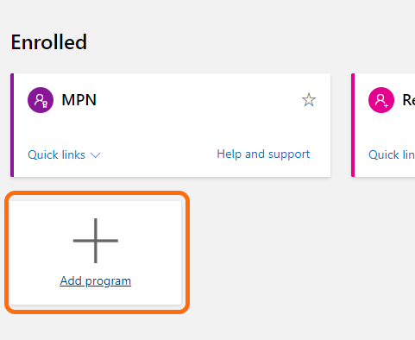This screenshot has height=340, width=415.
Task: Click the purple MPN person-badge icon
Action: pos(41,100)
